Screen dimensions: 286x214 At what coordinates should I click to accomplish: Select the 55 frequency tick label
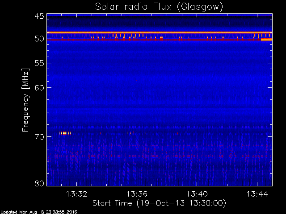39,63
